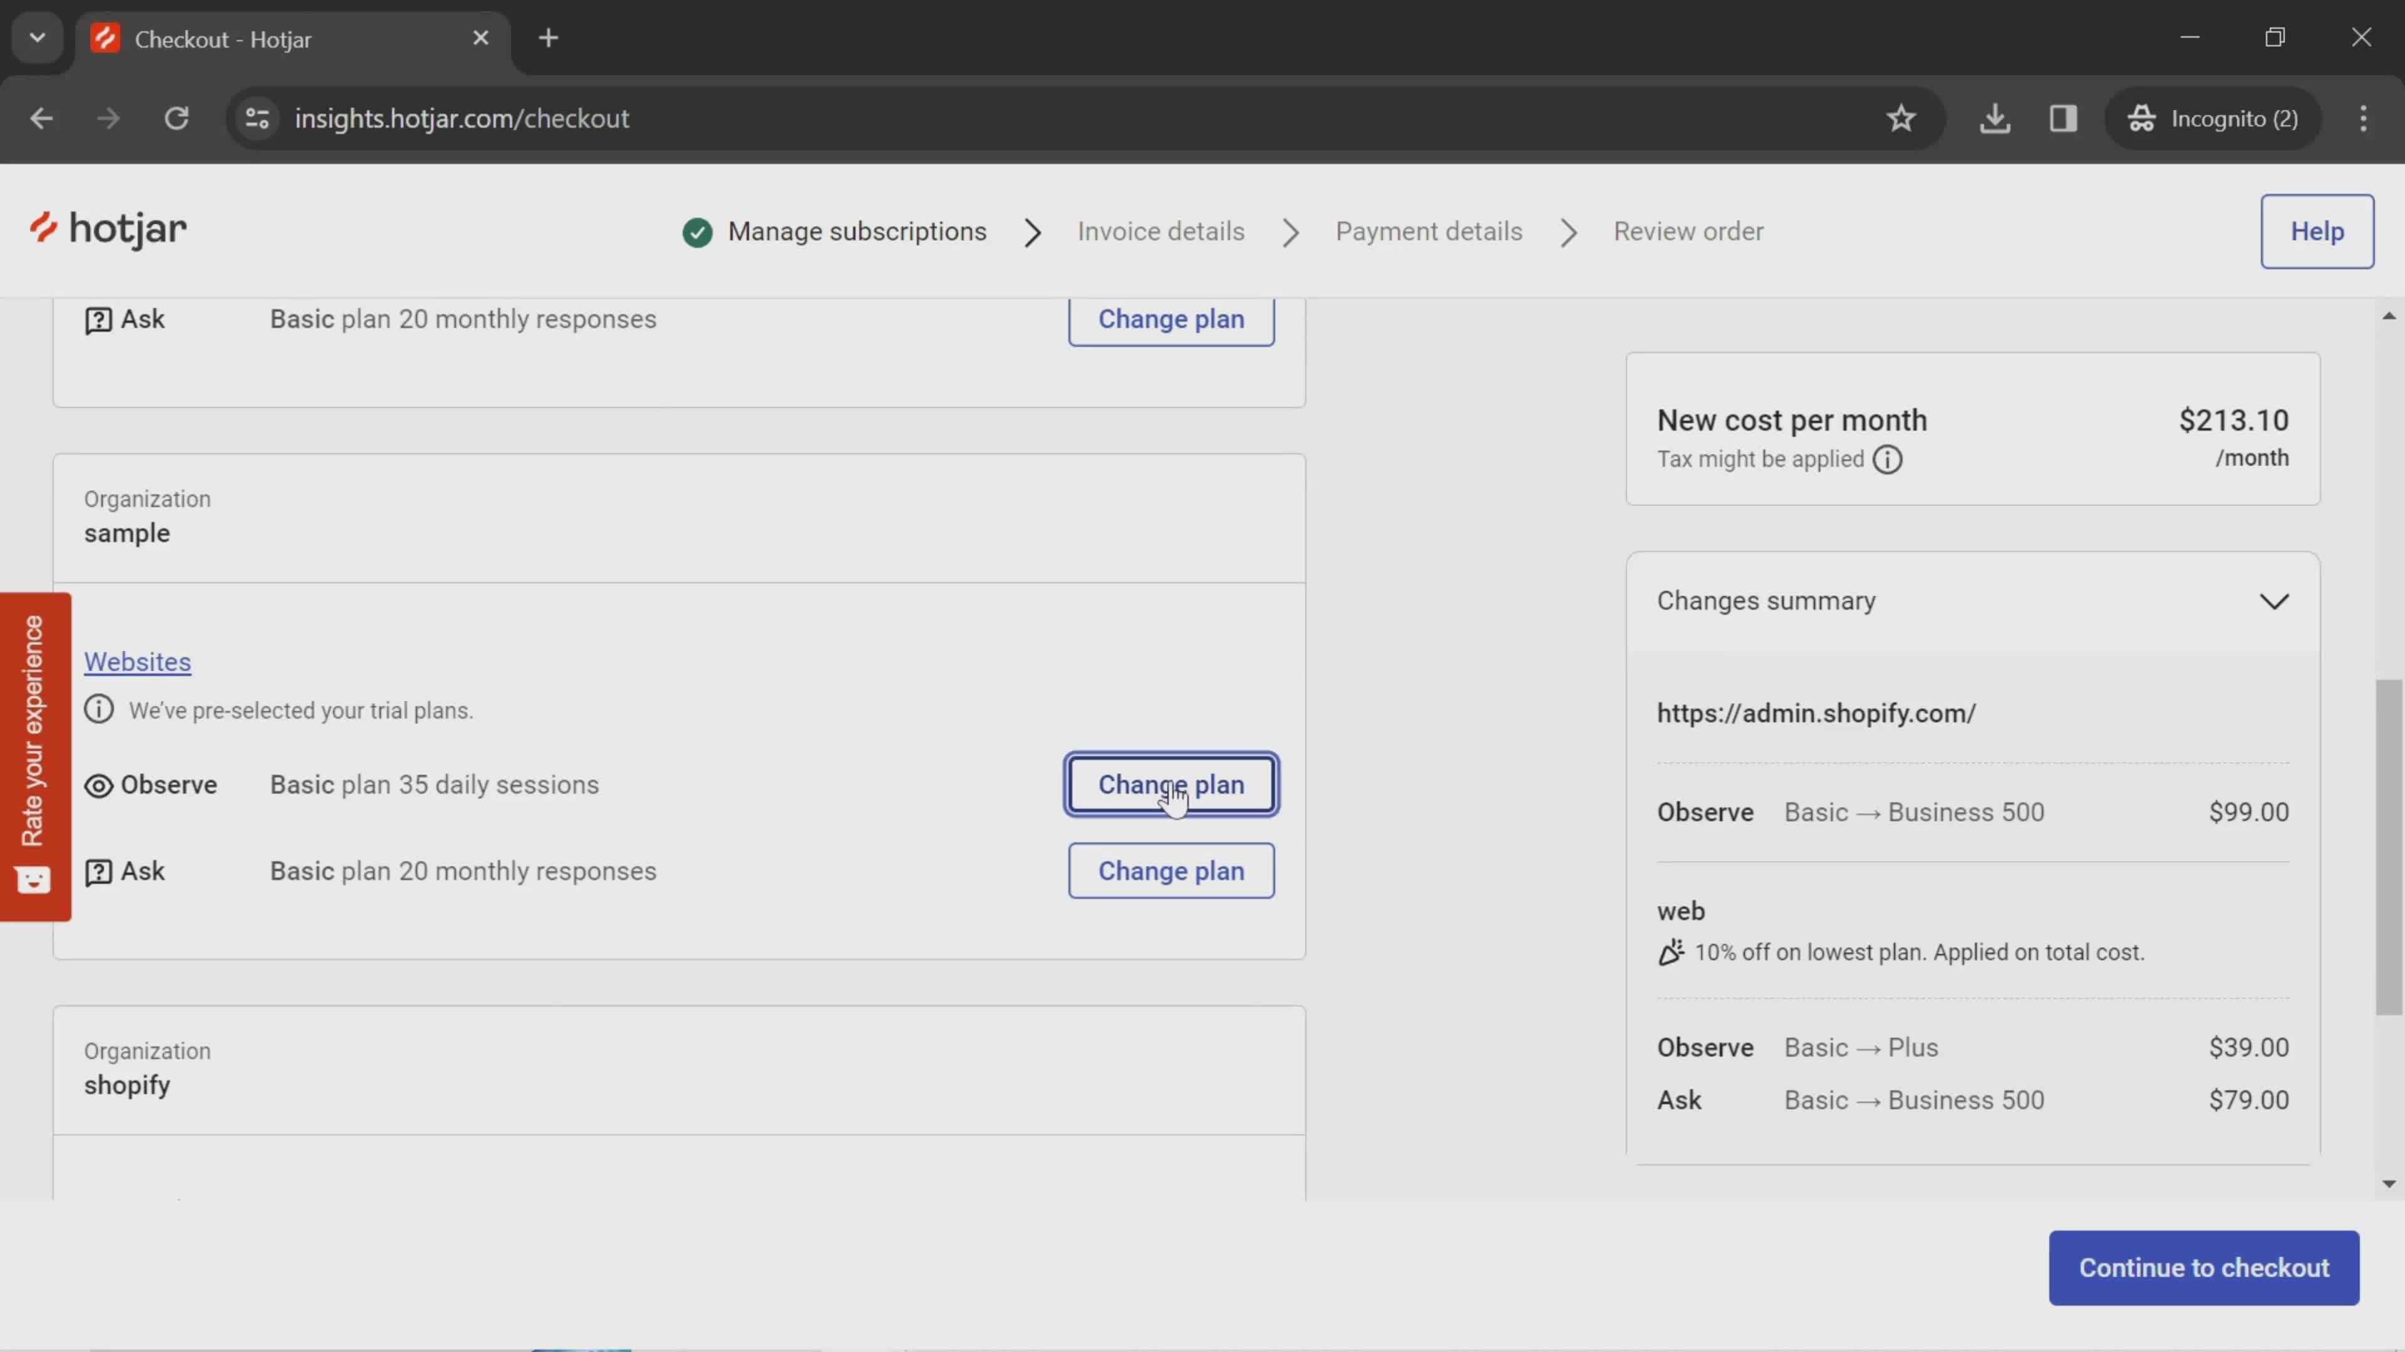The width and height of the screenshot is (2405, 1352).
Task: Click the info icon beside pre-selected trial plans
Action: (x=99, y=710)
